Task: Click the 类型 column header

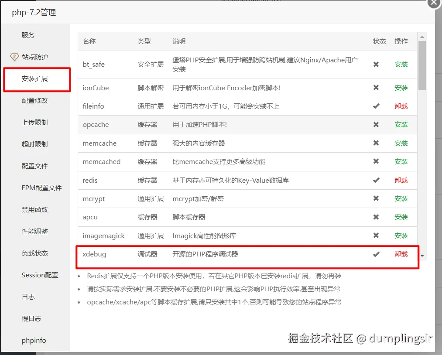Action: tap(144, 41)
